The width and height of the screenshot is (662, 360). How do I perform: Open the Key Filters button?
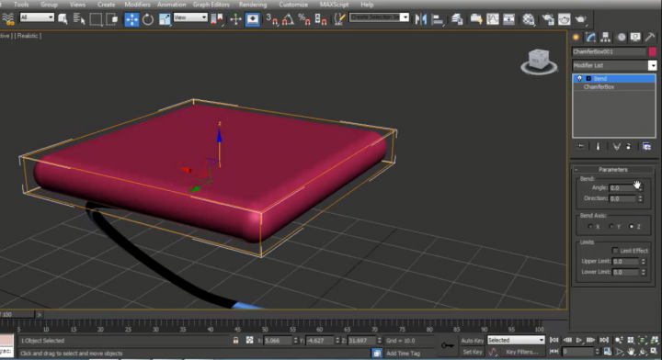click(522, 352)
